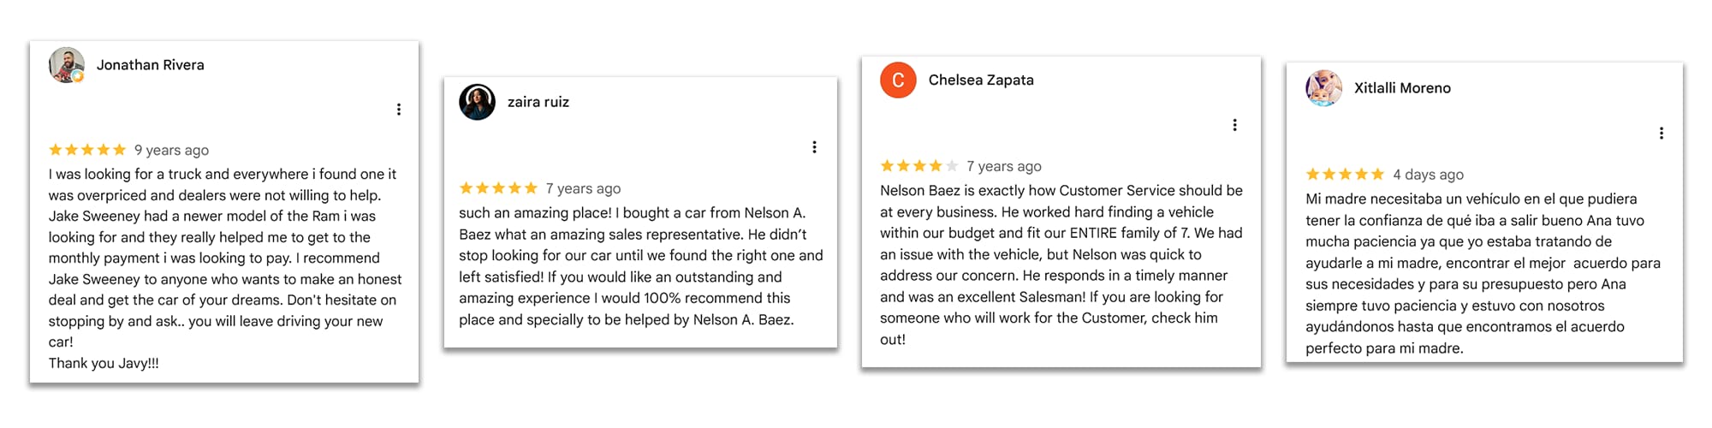The image size is (1712, 428).
Task: Open the Xitlalli Moreno reviewer name link
Action: [1402, 88]
